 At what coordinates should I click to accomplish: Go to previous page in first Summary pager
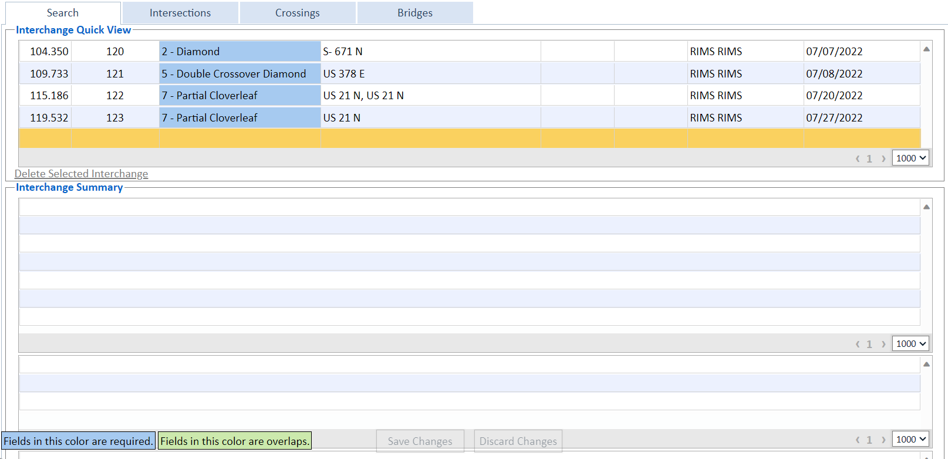858,344
